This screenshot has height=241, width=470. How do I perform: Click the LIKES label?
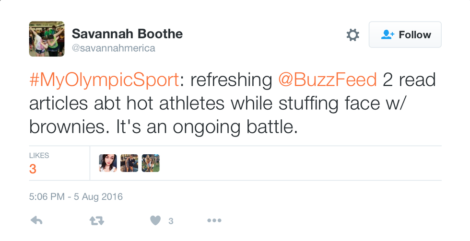39,156
